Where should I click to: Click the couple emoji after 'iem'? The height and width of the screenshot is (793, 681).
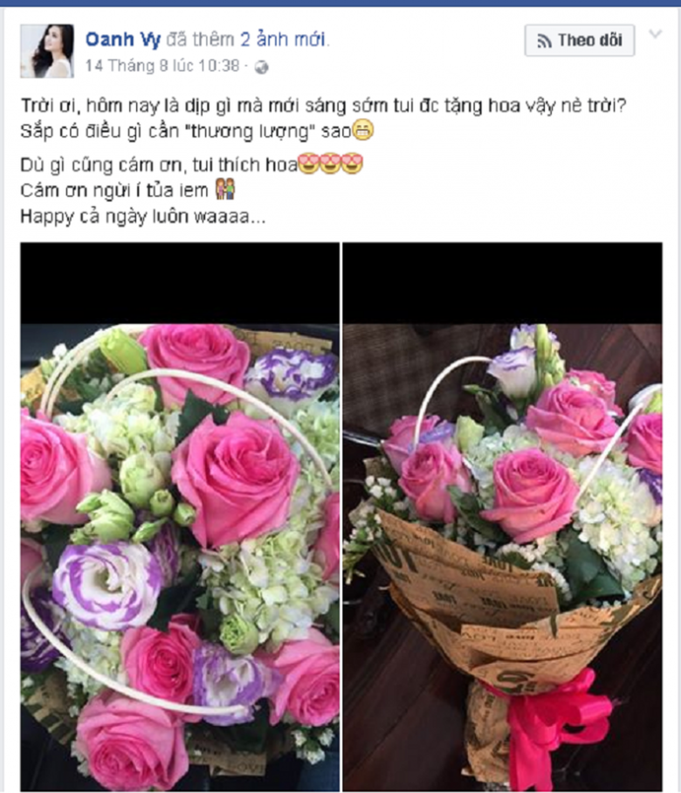[225, 190]
